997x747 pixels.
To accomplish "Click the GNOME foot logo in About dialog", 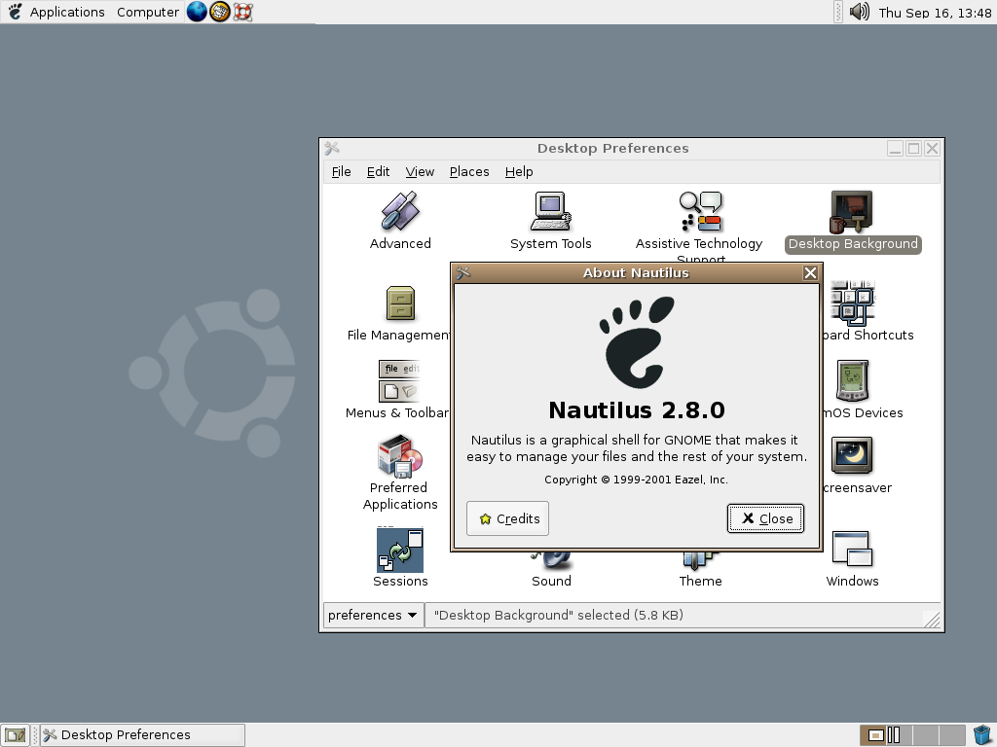I will (x=637, y=341).
